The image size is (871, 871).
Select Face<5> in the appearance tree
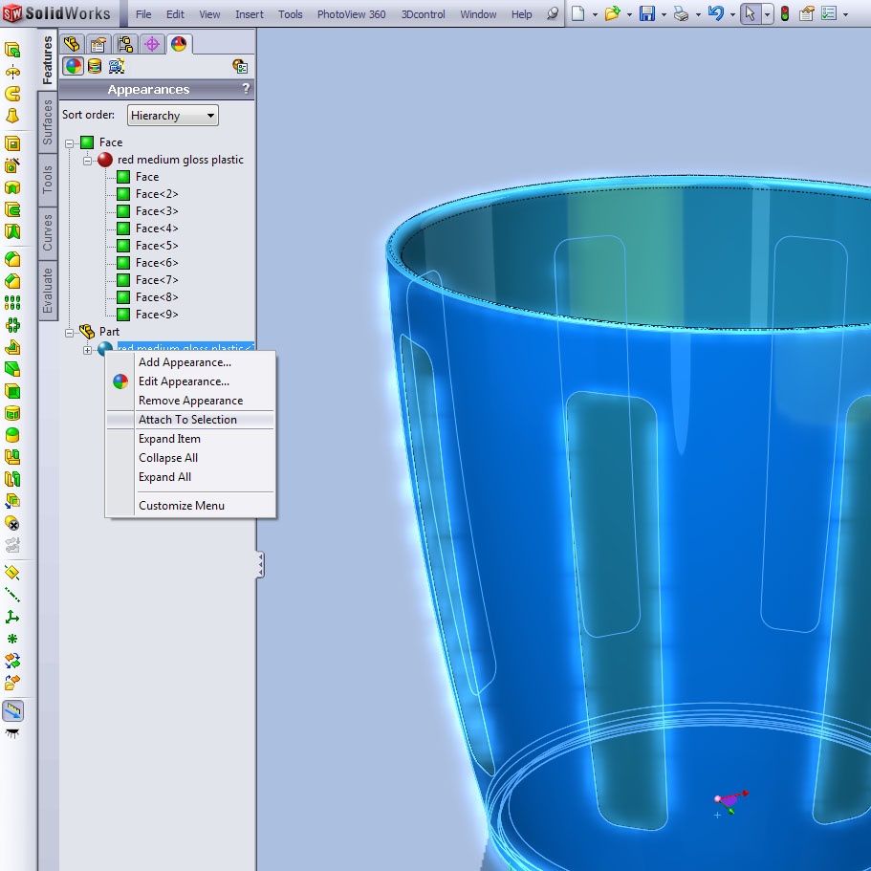pyautogui.click(x=157, y=246)
